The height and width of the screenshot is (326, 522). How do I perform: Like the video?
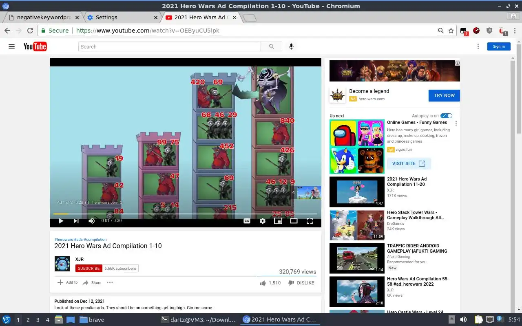(270, 283)
